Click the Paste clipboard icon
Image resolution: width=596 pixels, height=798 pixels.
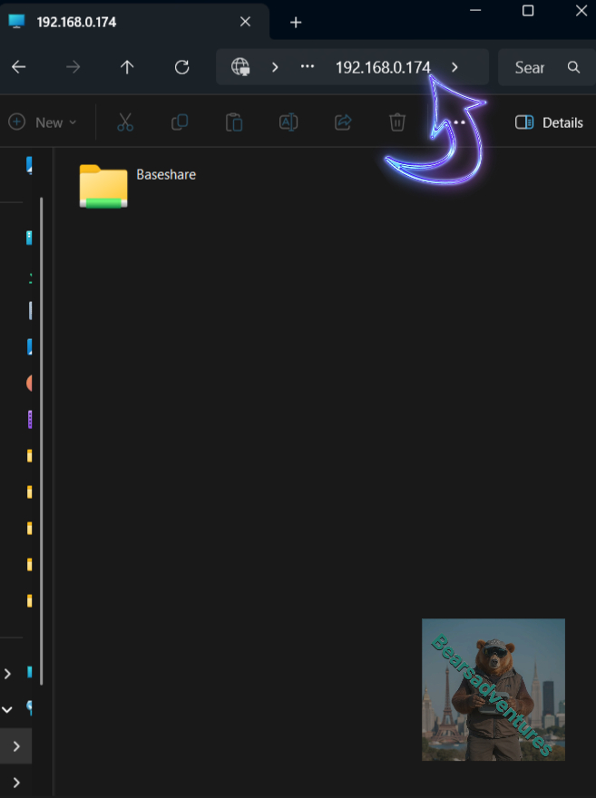(234, 122)
